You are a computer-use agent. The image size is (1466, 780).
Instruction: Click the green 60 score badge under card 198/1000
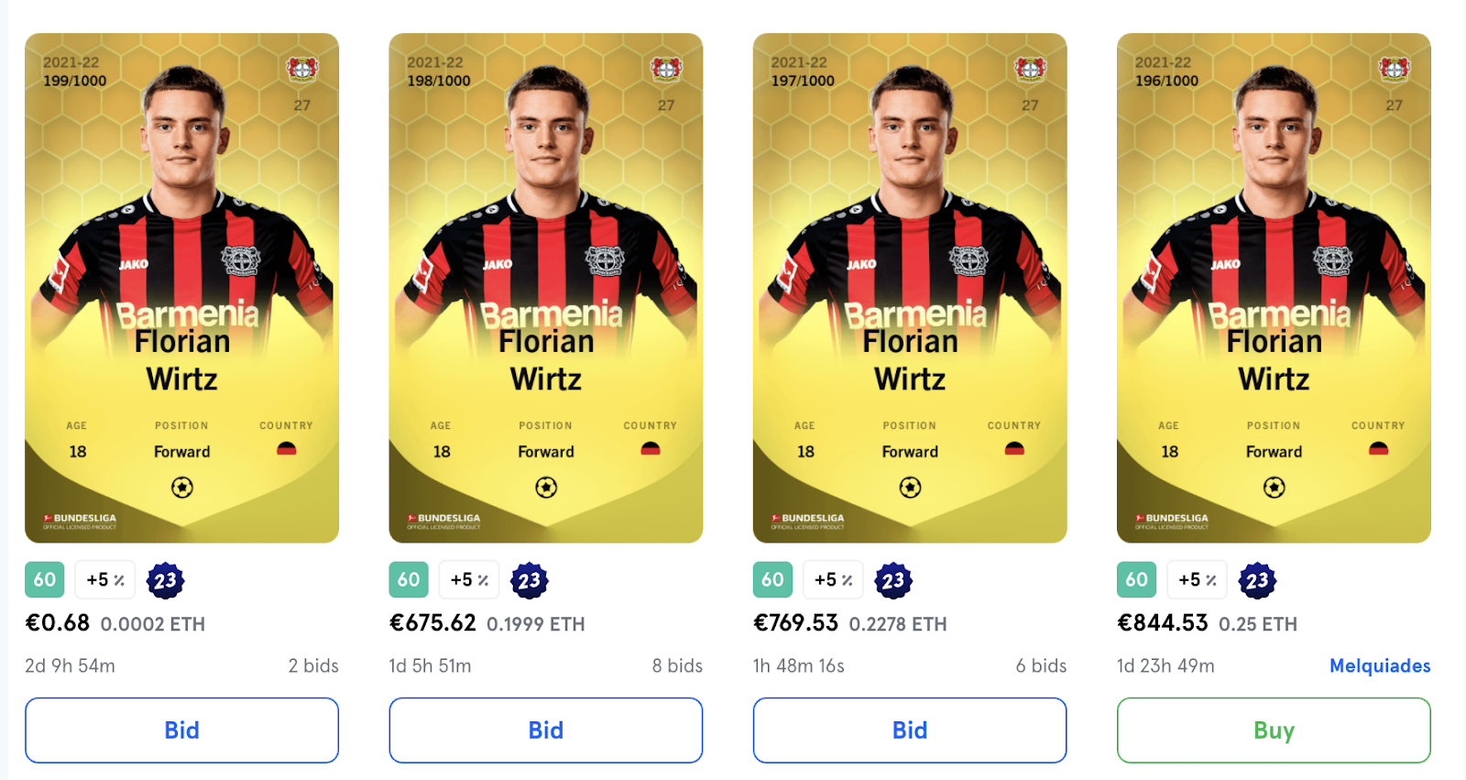(x=409, y=579)
